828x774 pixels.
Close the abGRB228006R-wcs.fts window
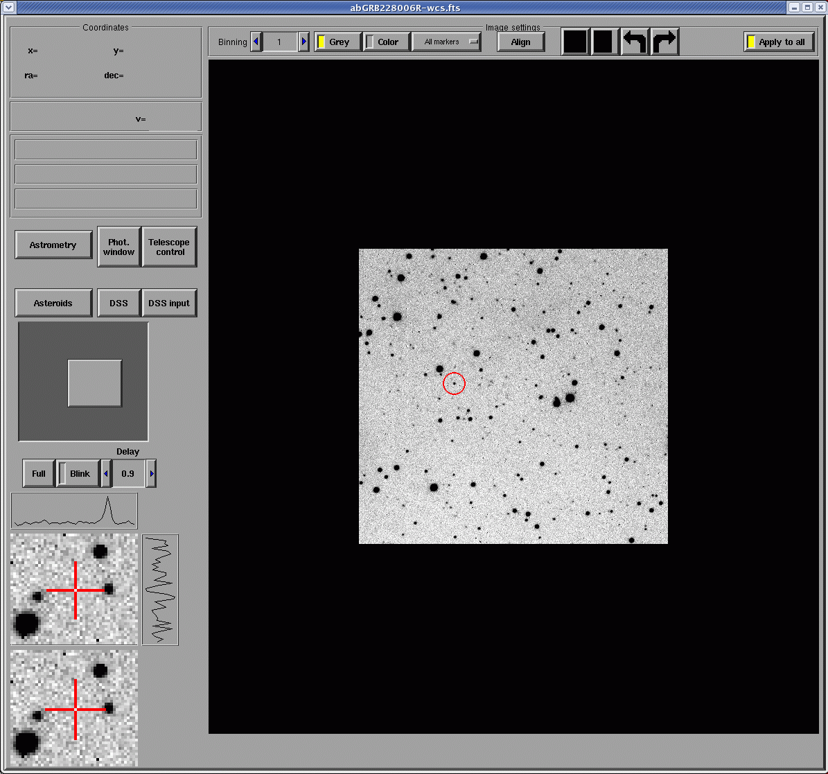click(x=820, y=8)
